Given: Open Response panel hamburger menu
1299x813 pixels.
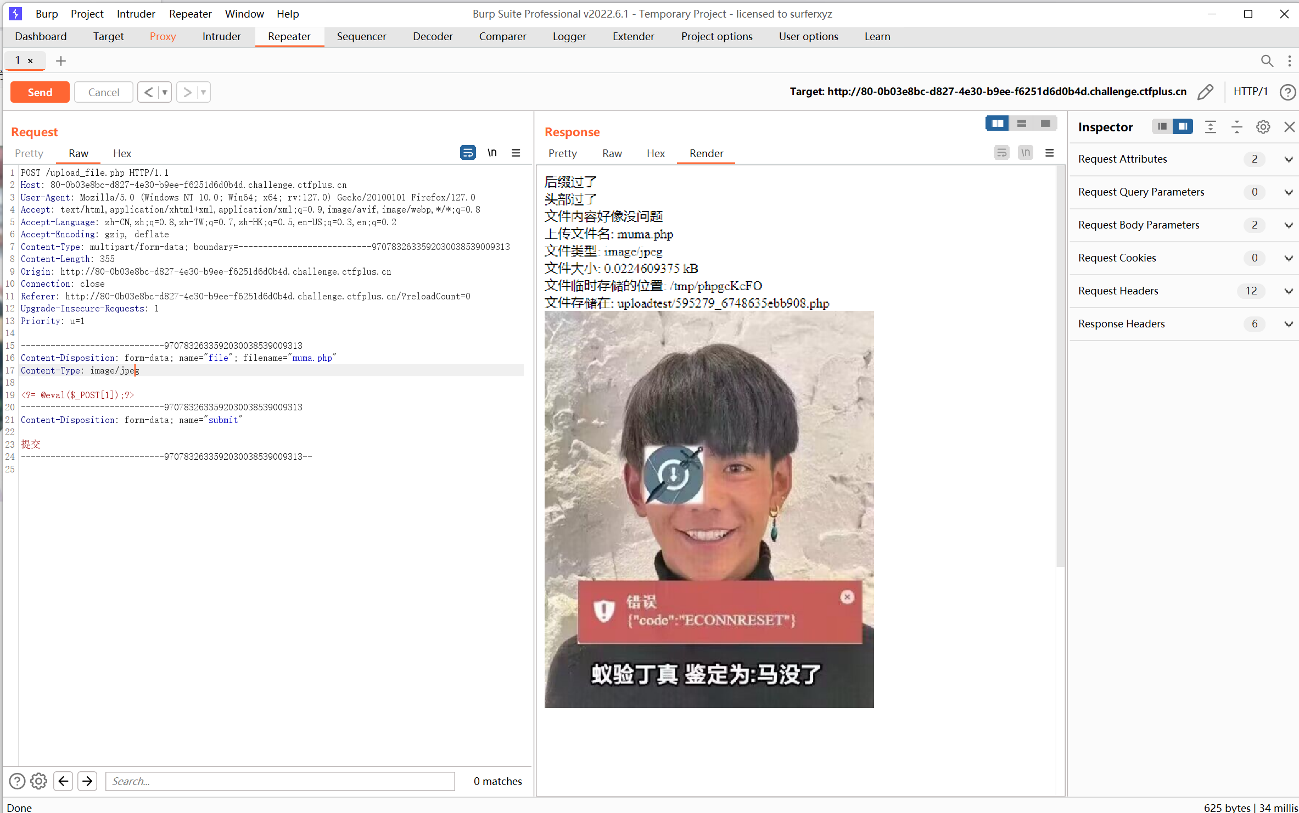Looking at the screenshot, I should point(1049,153).
